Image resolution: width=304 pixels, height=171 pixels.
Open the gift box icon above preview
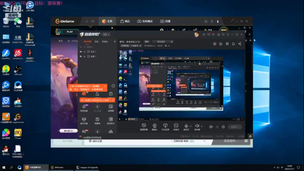coord(215,44)
